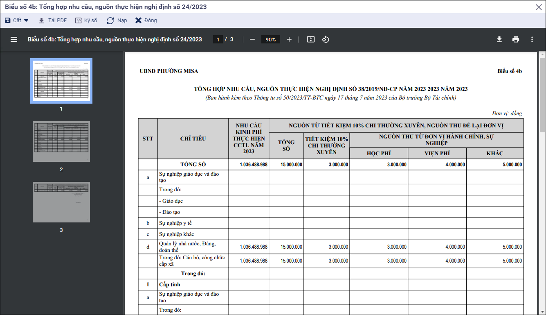Zoom out with the minus icon

point(252,39)
